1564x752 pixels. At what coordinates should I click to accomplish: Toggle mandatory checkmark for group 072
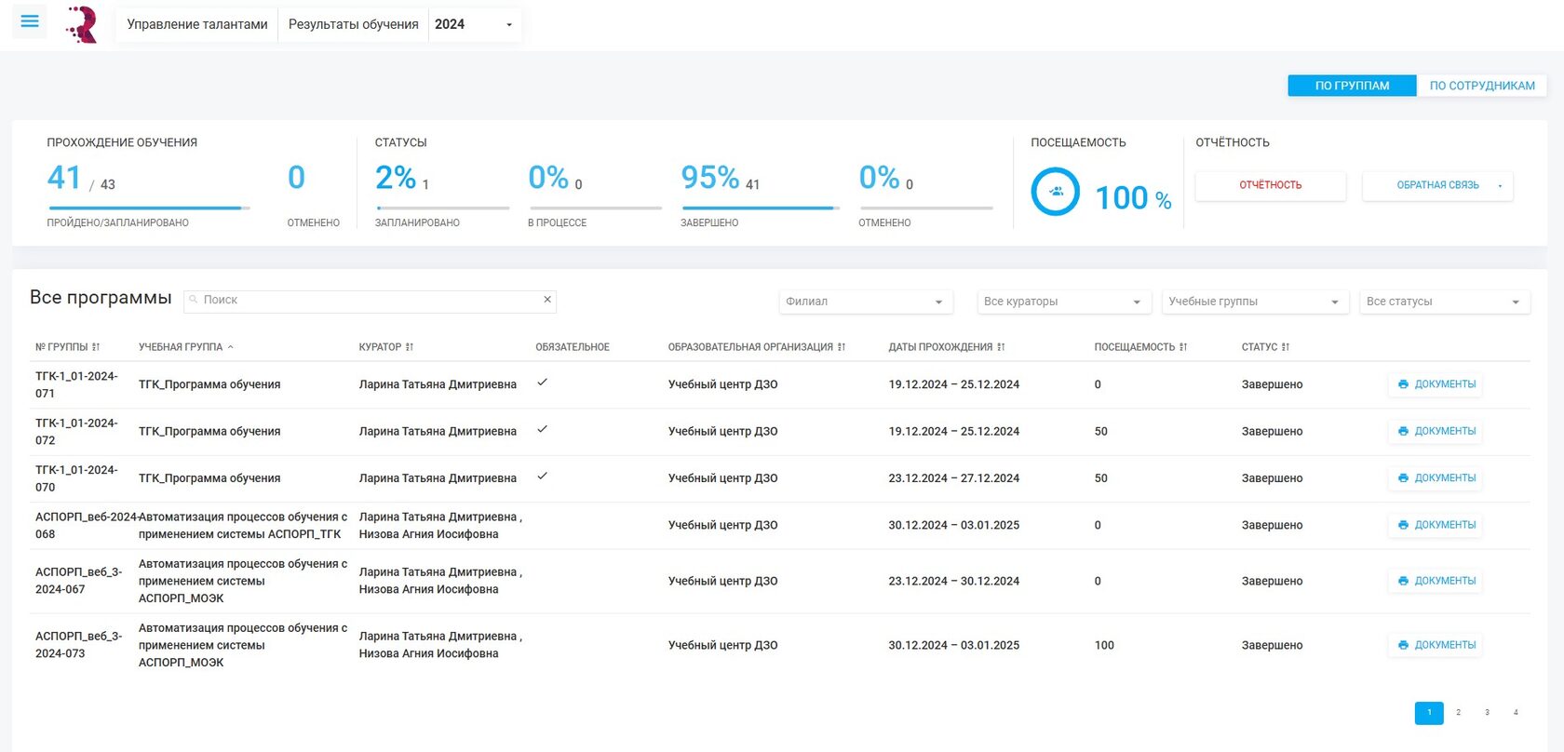542,429
